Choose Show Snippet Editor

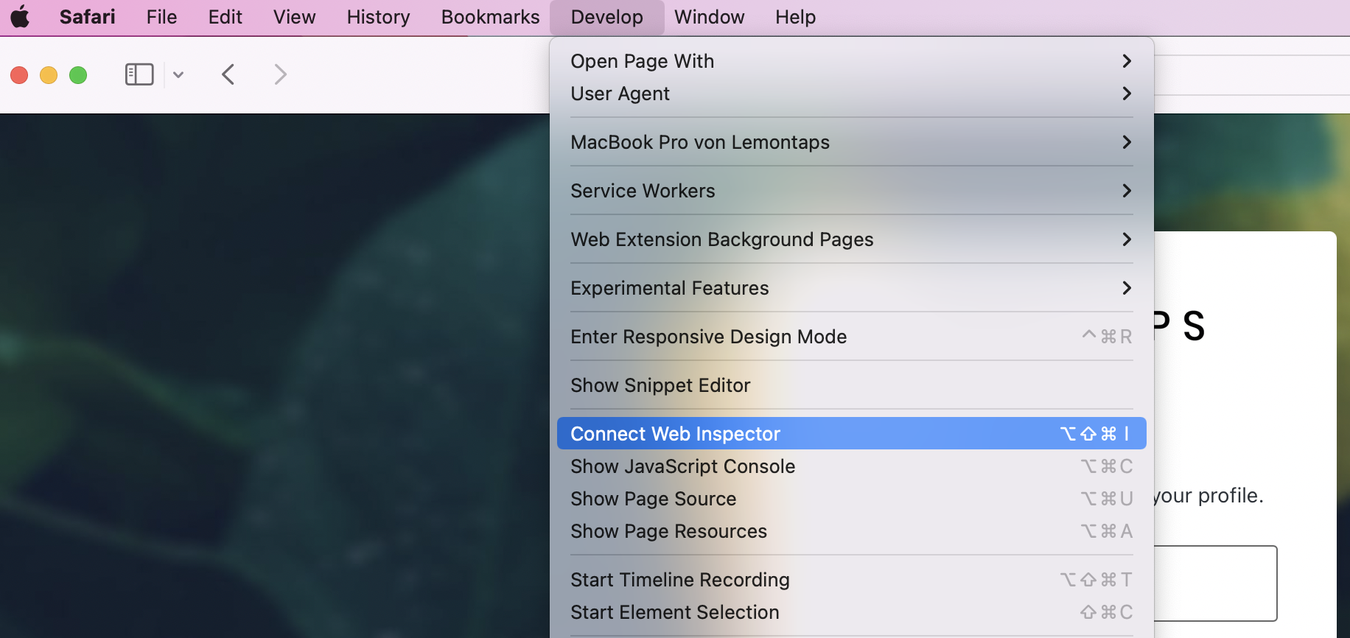852,385
